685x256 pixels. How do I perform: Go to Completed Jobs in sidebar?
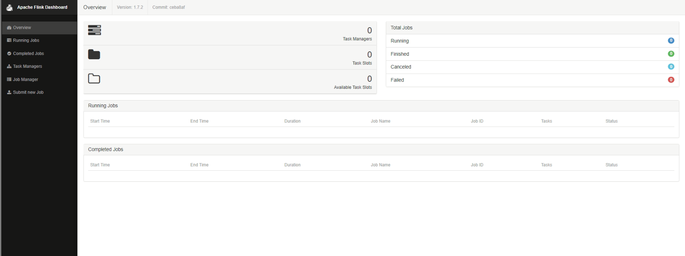coord(39,54)
